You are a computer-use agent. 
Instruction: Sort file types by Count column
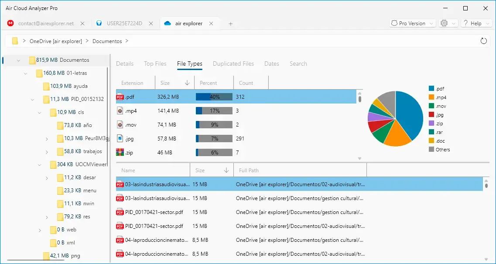pos(251,83)
